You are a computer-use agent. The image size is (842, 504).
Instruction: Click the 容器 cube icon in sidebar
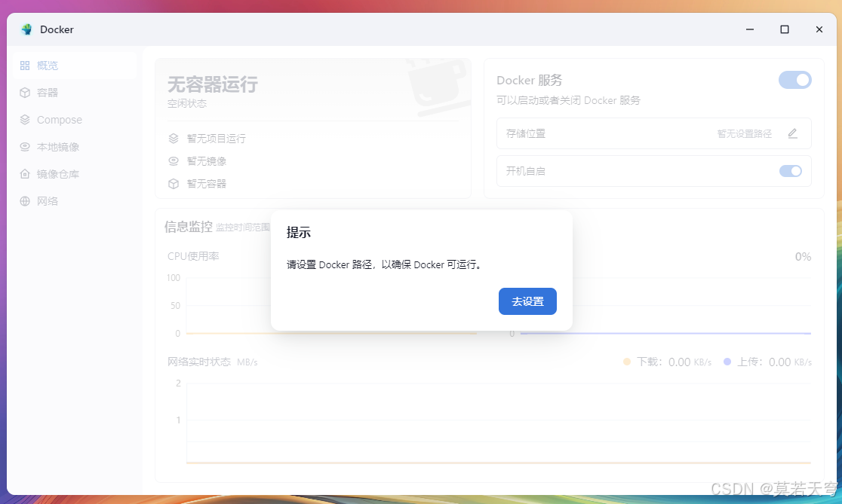tap(25, 93)
